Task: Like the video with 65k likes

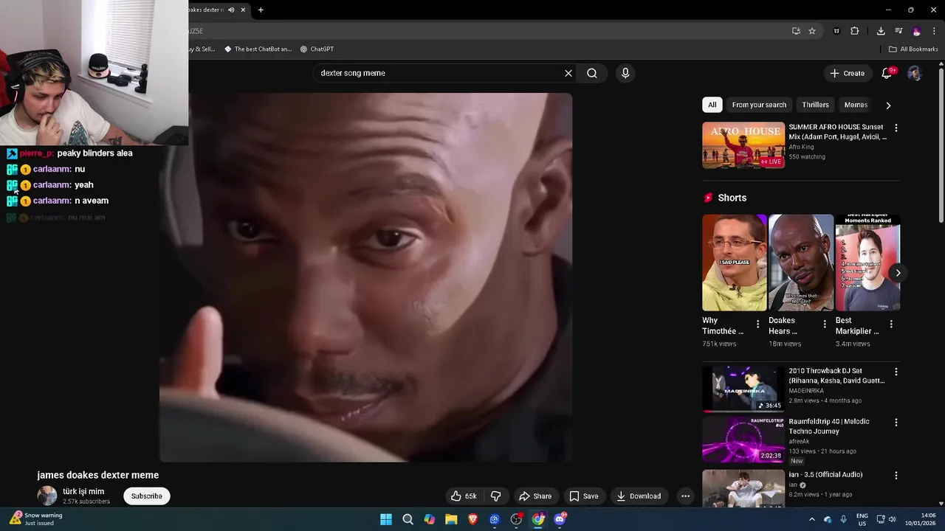Action: [464, 496]
